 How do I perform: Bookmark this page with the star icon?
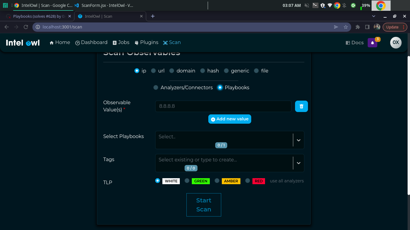[x=345, y=27]
